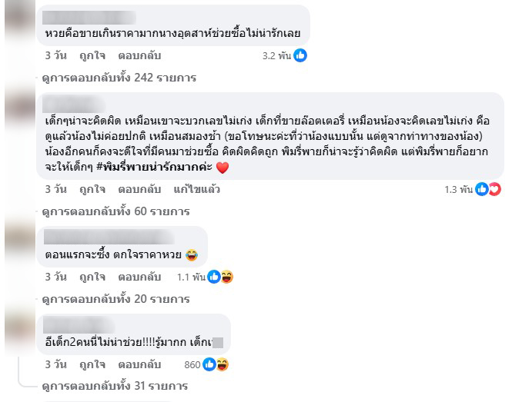This screenshot has height=402, width=532.
Task: Click the haha emoji reaction beside 860
Action: (x=222, y=364)
